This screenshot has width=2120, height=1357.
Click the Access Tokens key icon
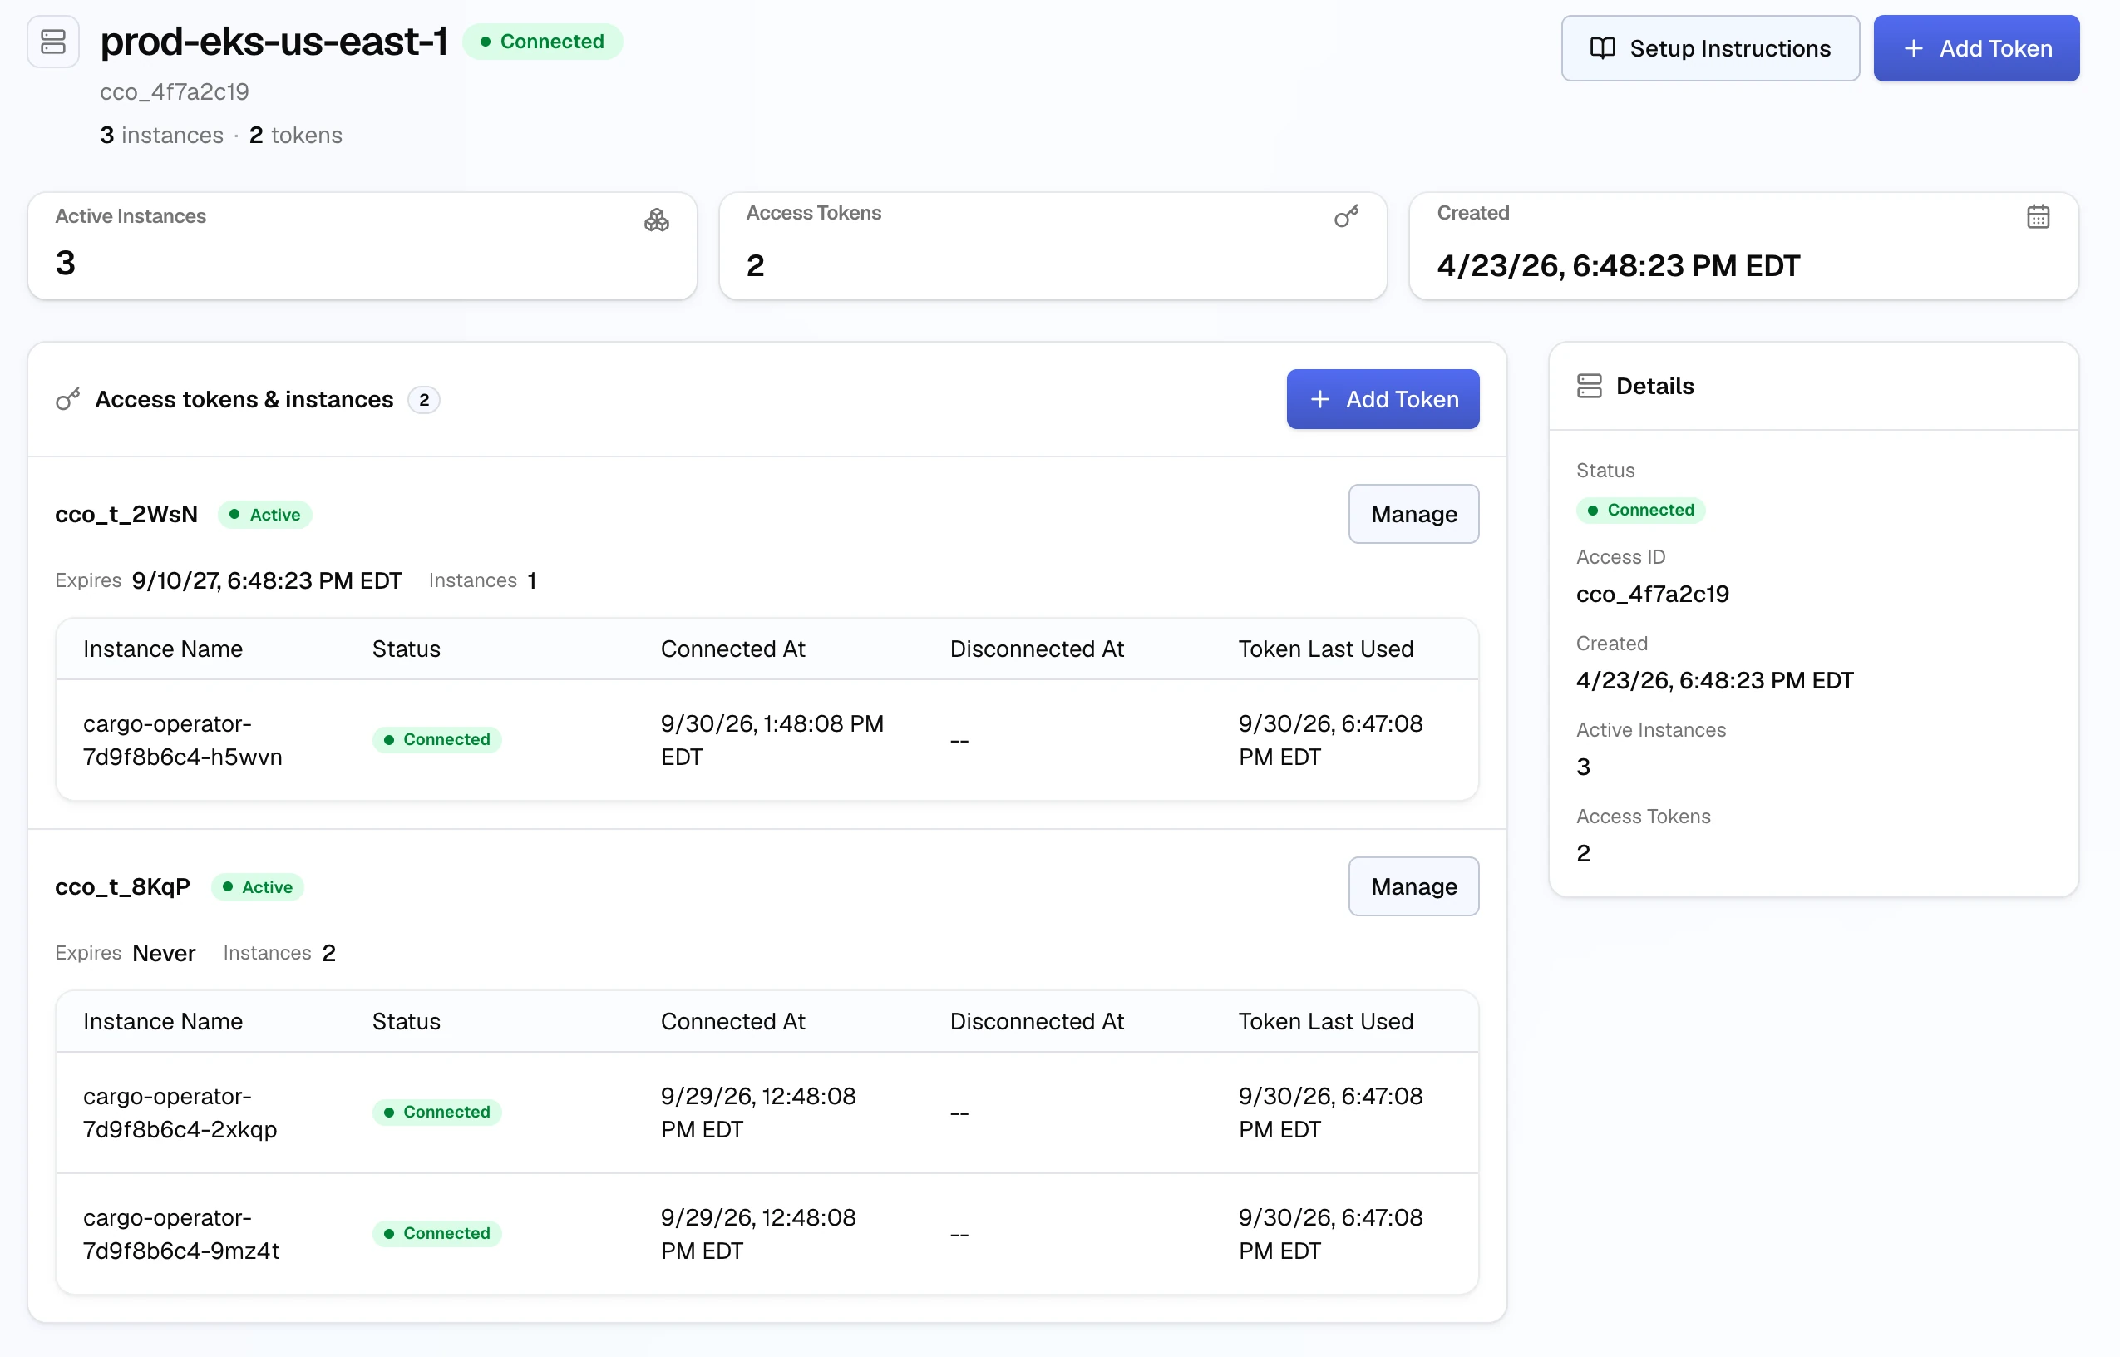pyautogui.click(x=1346, y=216)
